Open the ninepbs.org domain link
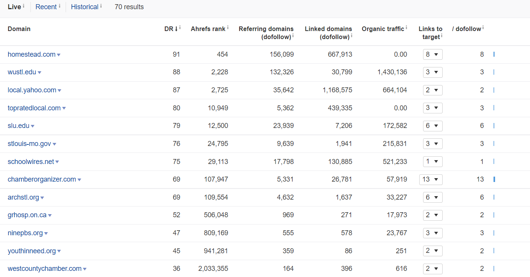Image resolution: width=530 pixels, height=277 pixels. point(25,233)
